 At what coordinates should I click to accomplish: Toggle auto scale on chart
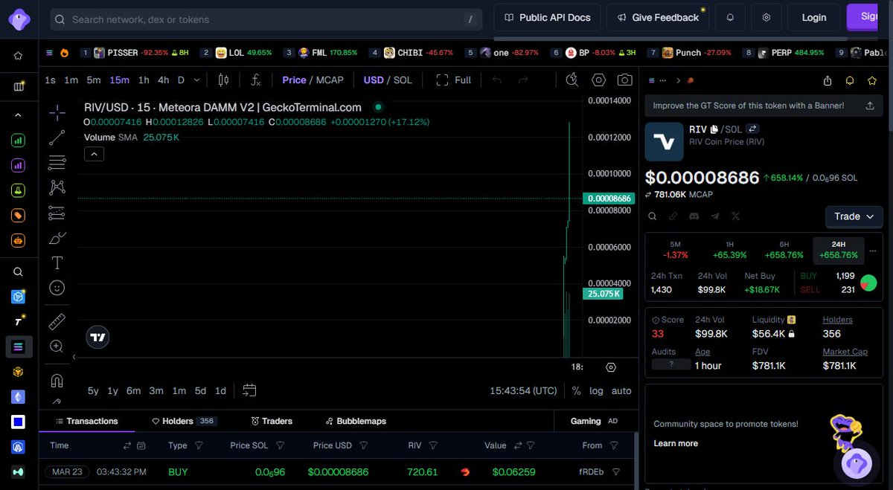tap(621, 390)
